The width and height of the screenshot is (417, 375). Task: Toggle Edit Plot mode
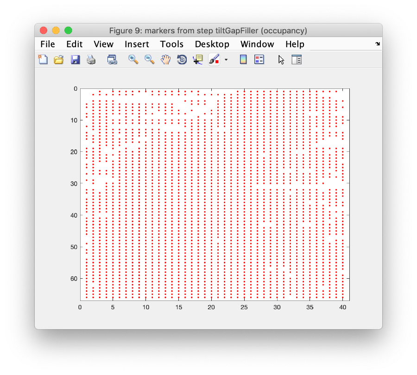281,59
